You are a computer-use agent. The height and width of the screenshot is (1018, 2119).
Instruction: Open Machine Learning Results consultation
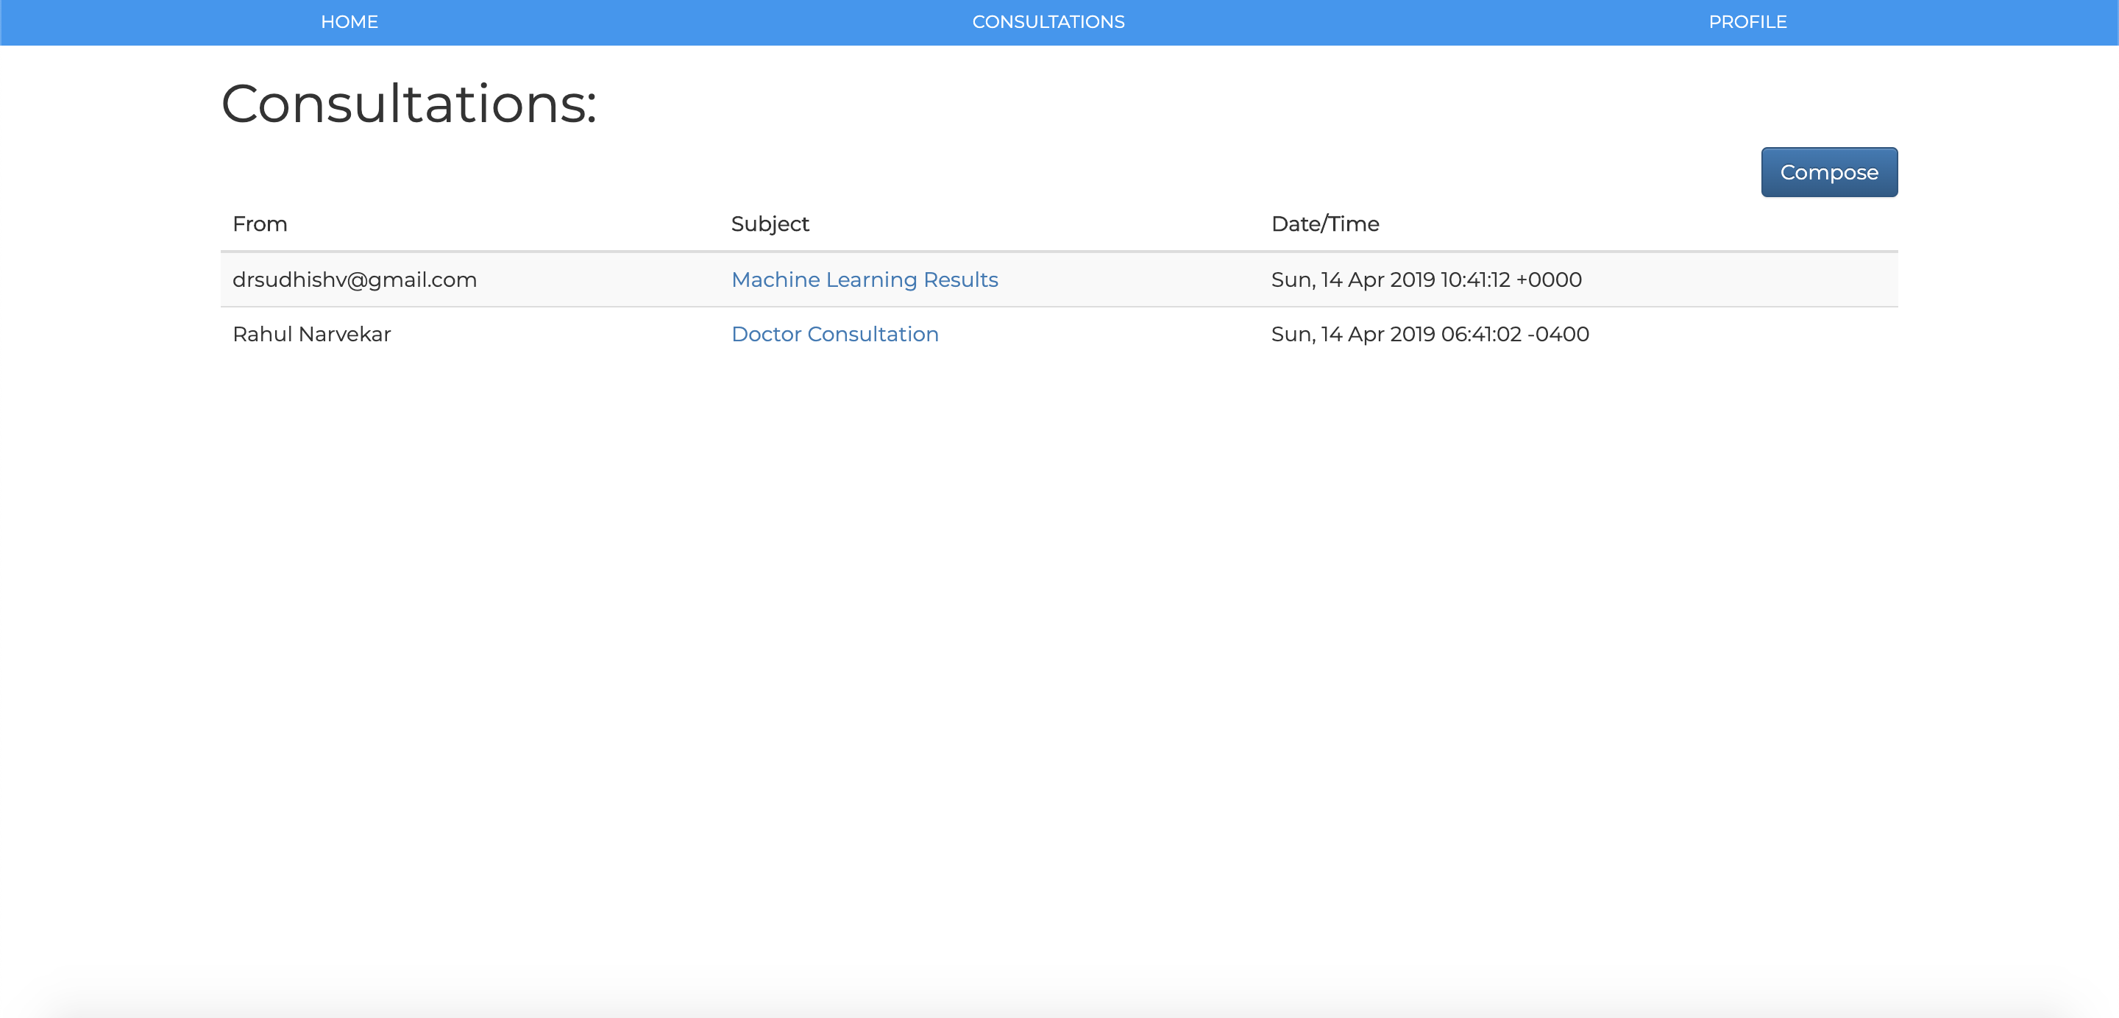coord(864,280)
